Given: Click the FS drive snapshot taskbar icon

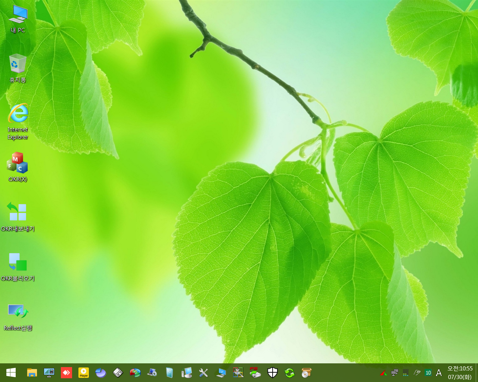Looking at the screenshot, I should coord(255,373).
